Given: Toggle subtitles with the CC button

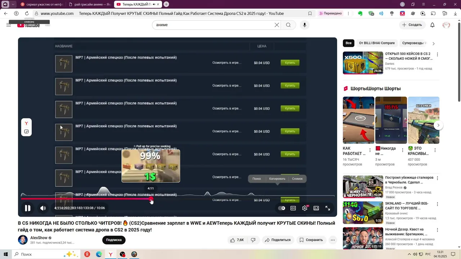Looking at the screenshot, I should coord(293,208).
